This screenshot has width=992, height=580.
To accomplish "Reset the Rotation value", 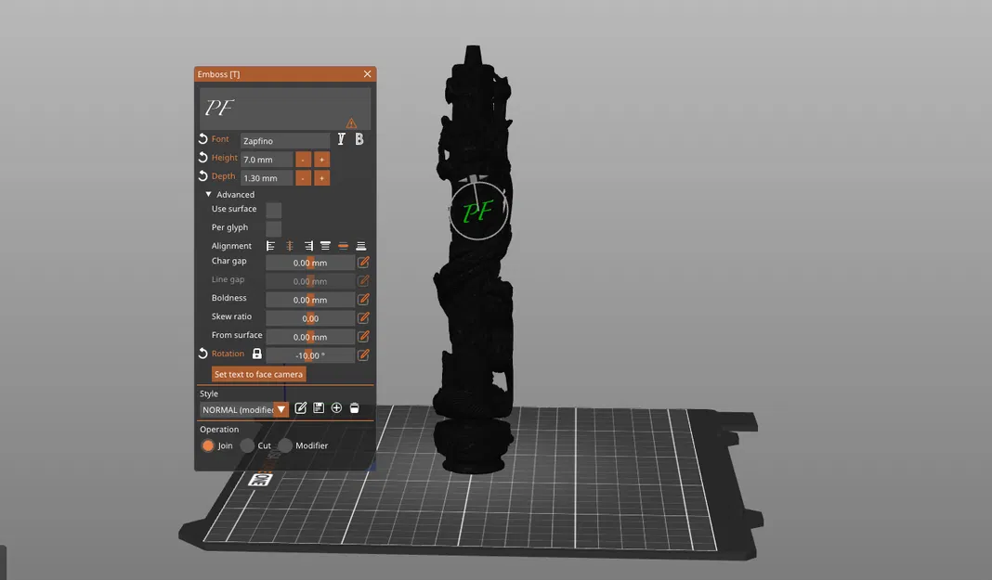I will coord(202,354).
